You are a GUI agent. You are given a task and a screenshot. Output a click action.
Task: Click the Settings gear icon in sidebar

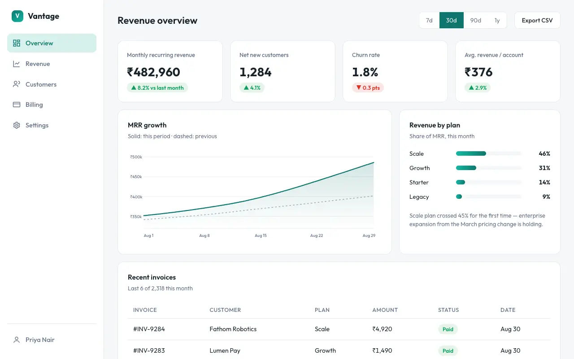(17, 125)
